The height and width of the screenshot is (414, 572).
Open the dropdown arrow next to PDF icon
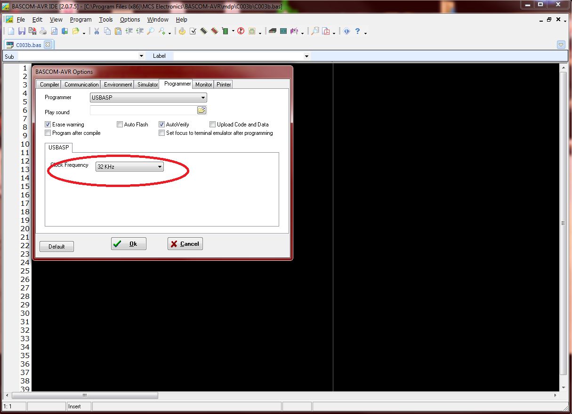coord(334,32)
